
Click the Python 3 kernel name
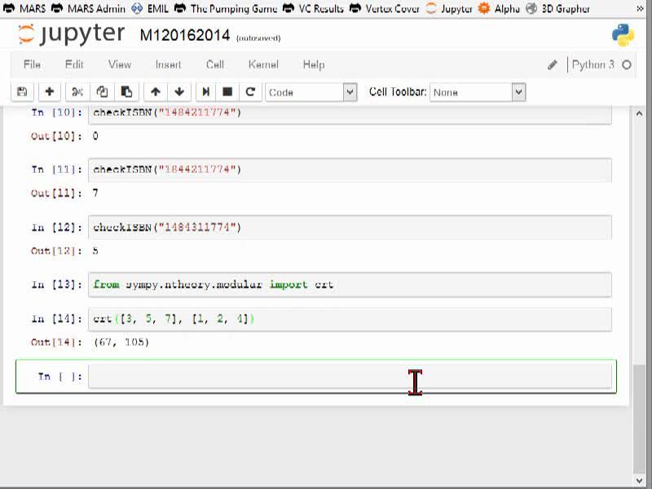[x=593, y=65]
